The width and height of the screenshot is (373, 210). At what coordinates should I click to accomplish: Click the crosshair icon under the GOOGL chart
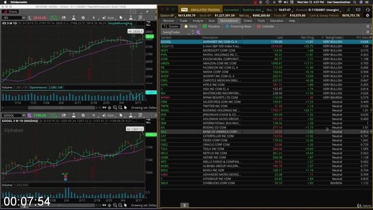[x=110, y=205]
